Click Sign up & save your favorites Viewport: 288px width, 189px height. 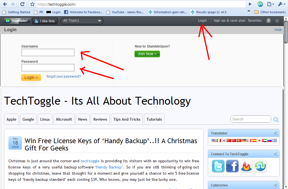[238, 21]
